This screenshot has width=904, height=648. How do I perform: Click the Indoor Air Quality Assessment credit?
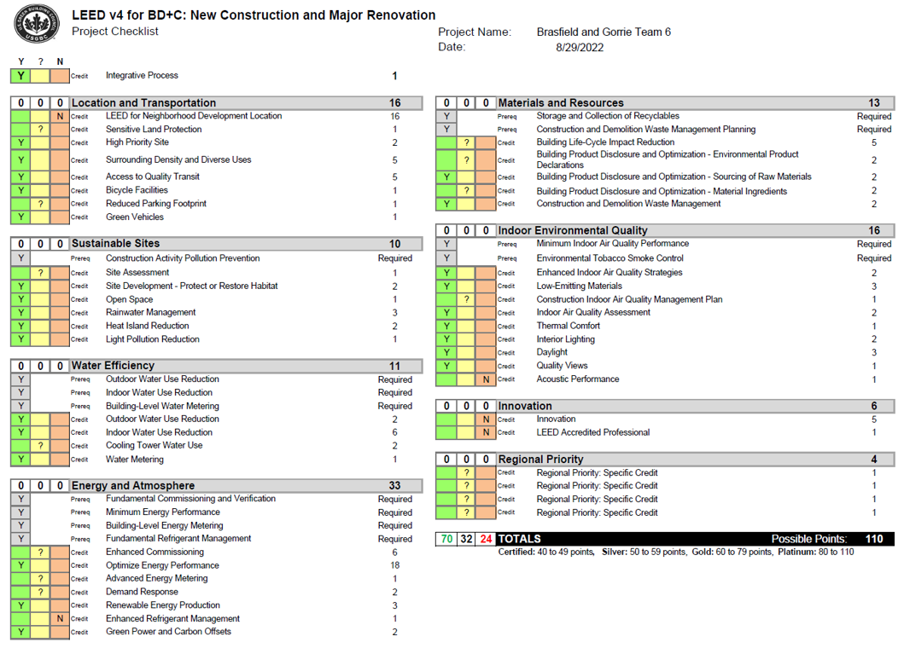click(x=593, y=312)
